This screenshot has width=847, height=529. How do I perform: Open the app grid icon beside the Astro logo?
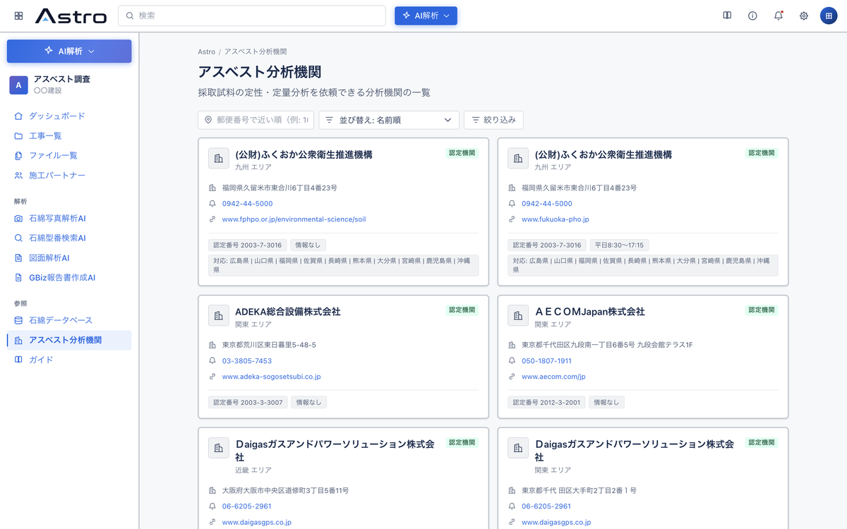18,16
